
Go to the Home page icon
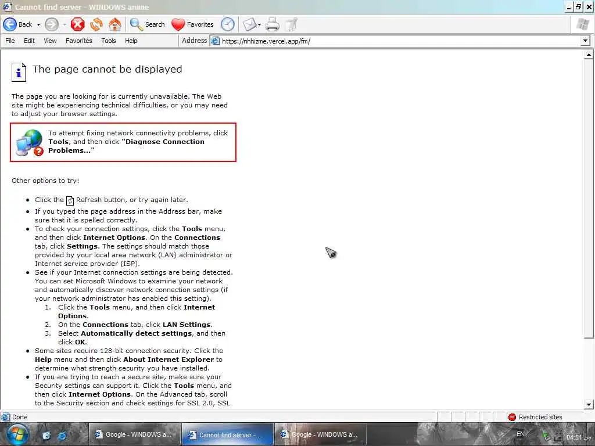[x=115, y=24]
